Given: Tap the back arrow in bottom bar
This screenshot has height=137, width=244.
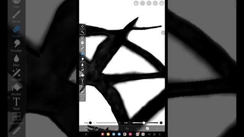Looking at the screenshot, I should pyautogui.click(x=157, y=129).
